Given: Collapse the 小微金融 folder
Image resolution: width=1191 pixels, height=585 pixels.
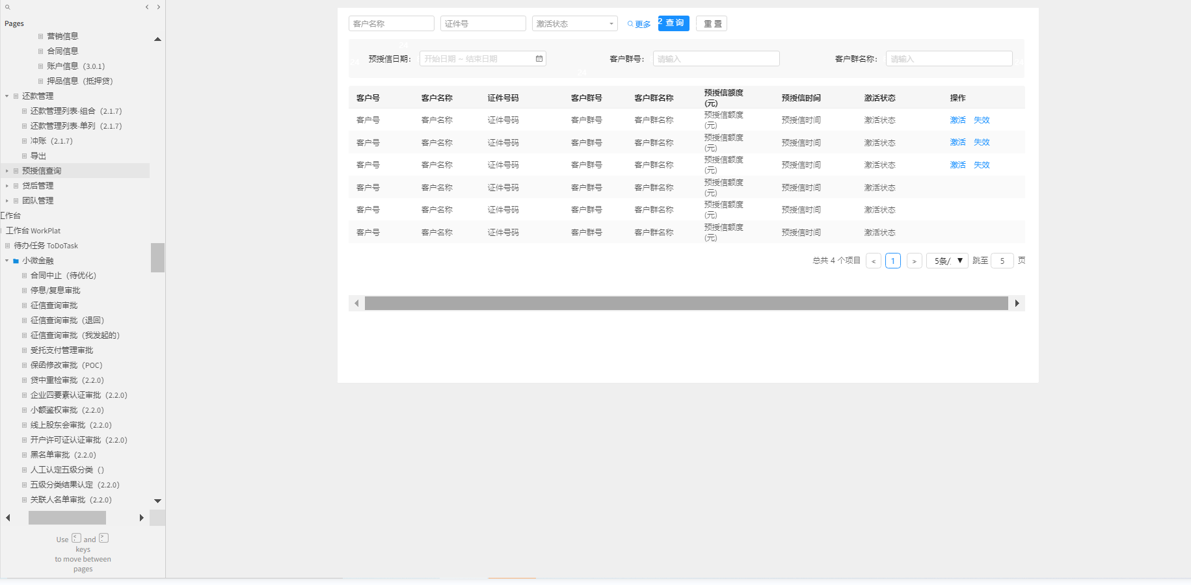Looking at the screenshot, I should tap(7, 261).
